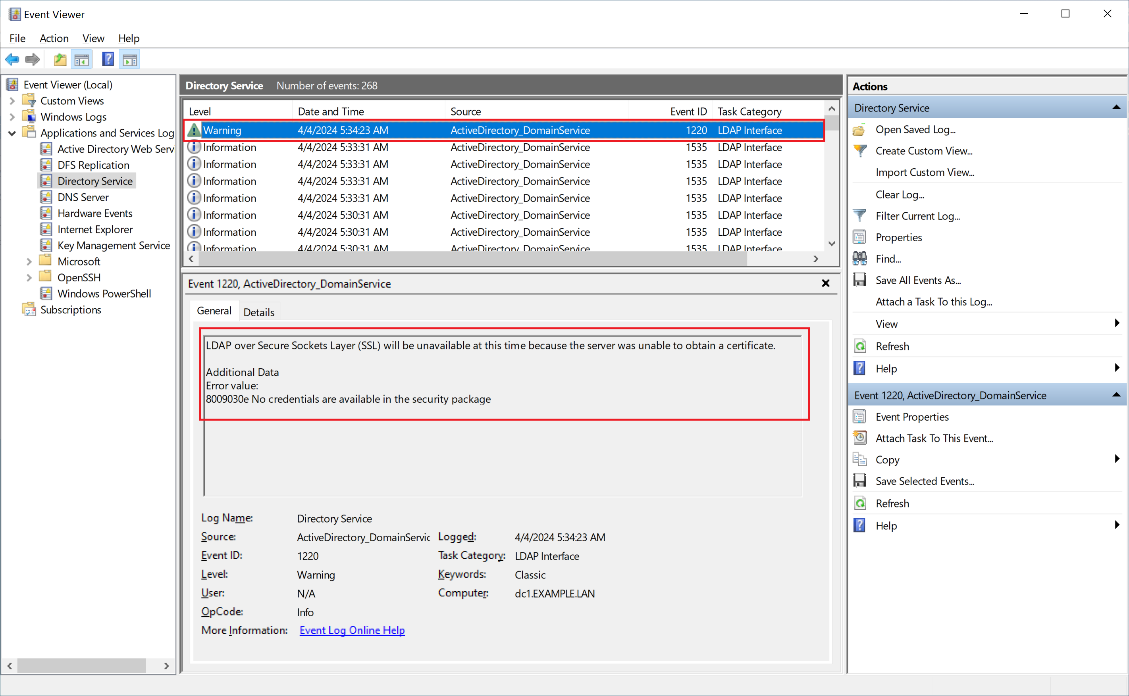The height and width of the screenshot is (696, 1129).
Task: Open the File menu
Action: [x=17, y=38]
